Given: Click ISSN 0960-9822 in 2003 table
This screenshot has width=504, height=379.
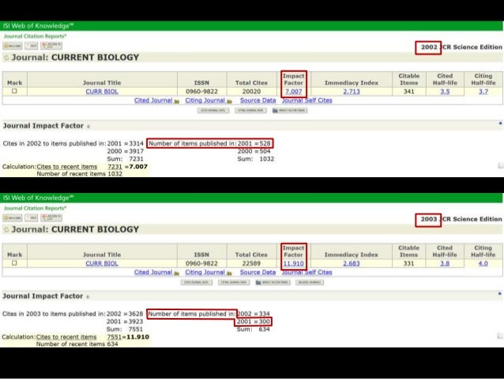Looking at the screenshot, I should click(201, 263).
